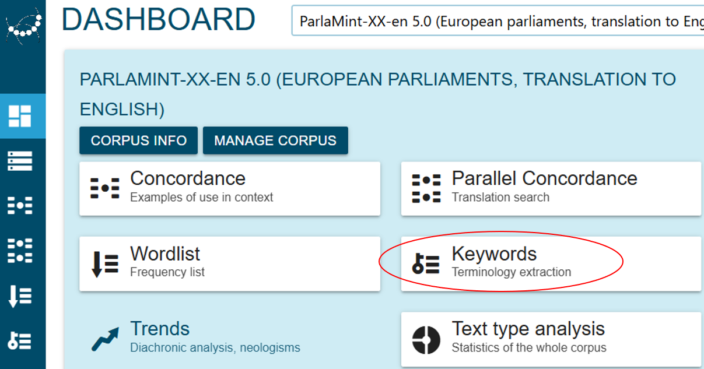Click the key icon on Keywords card
704x369 pixels.
tap(426, 263)
